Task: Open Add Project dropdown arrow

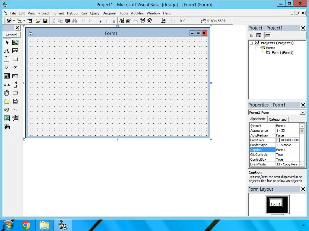Action: [14, 21]
